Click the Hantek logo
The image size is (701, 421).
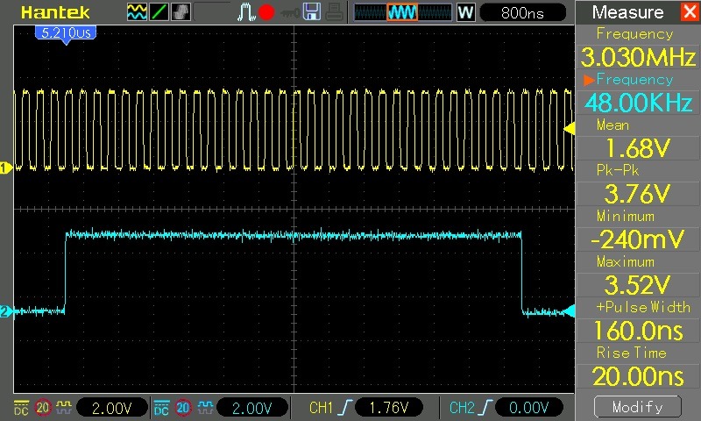(x=55, y=12)
